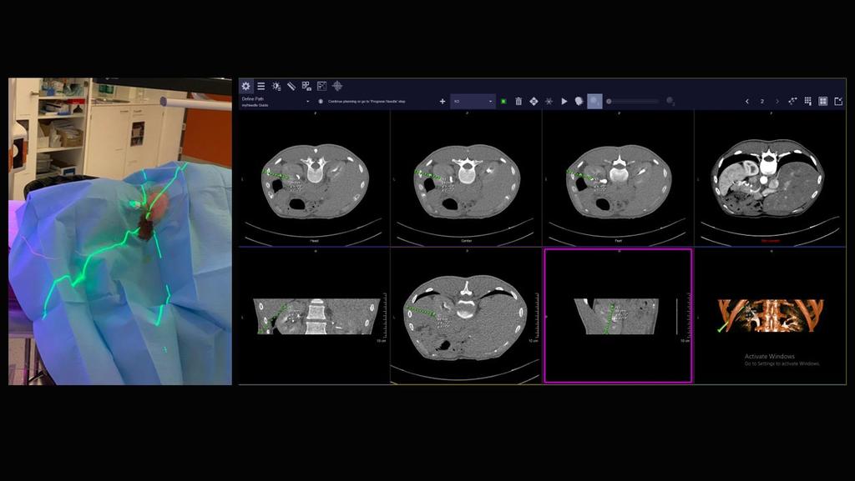This screenshot has width=855, height=481.
Task: Go to the previous page arrow
Action: pos(747,101)
